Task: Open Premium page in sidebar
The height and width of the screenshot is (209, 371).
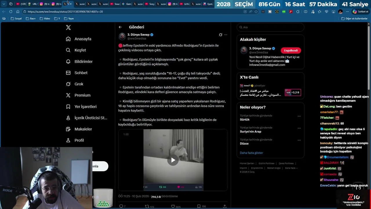Action: point(78,95)
